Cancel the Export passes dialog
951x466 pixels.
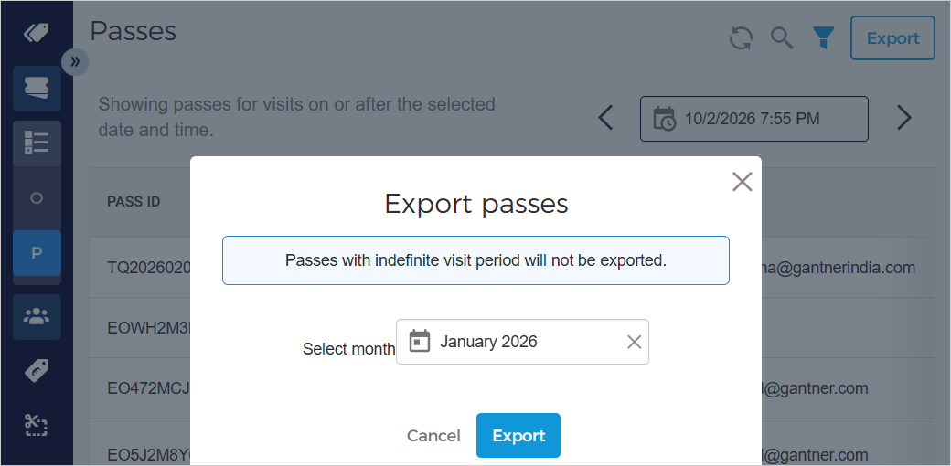coord(433,436)
